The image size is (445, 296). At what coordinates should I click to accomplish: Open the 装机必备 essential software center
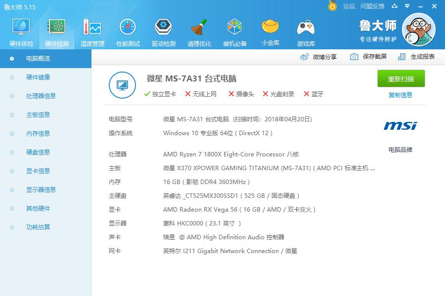click(234, 31)
